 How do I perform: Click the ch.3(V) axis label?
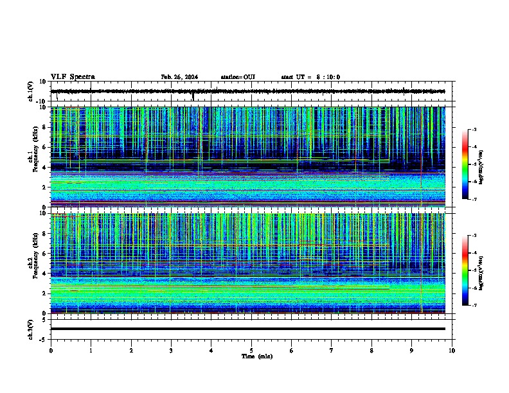[x=31, y=329]
